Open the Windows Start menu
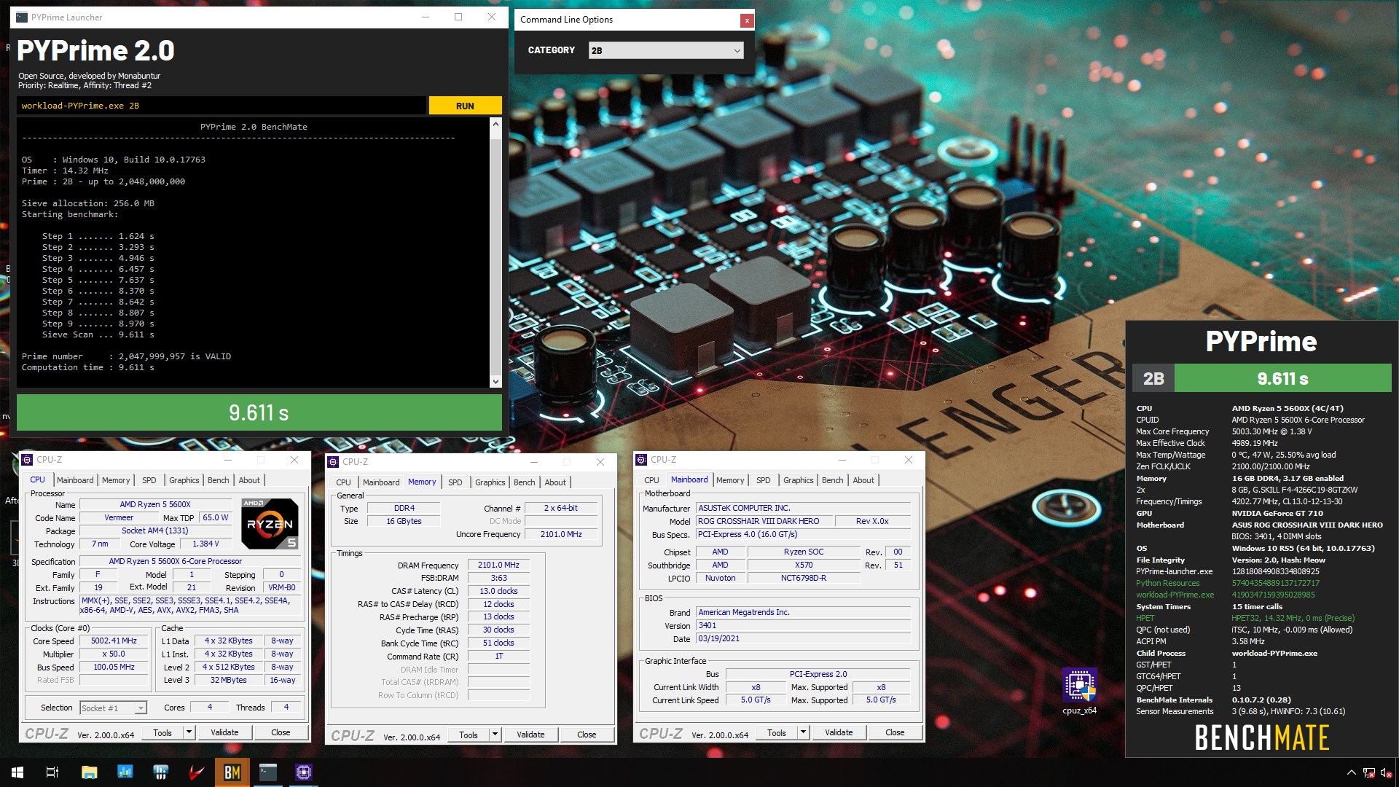Image resolution: width=1399 pixels, height=787 pixels. 17,772
